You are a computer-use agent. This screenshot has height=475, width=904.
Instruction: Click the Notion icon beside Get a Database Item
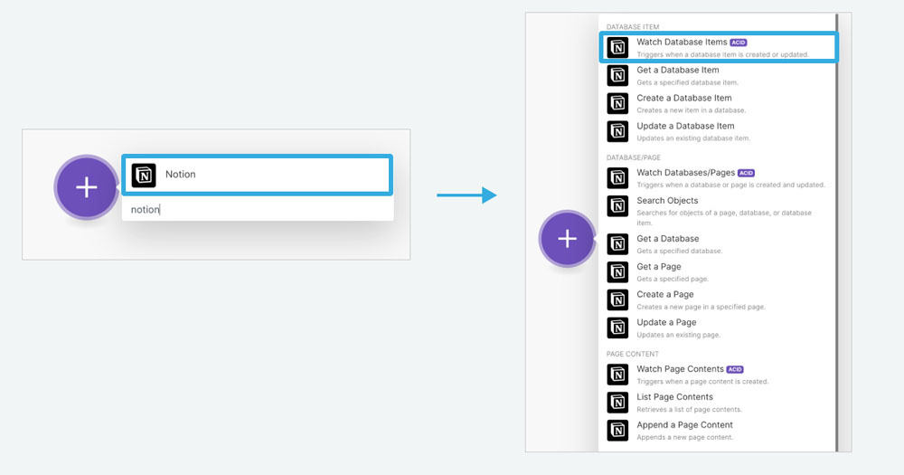click(x=617, y=75)
